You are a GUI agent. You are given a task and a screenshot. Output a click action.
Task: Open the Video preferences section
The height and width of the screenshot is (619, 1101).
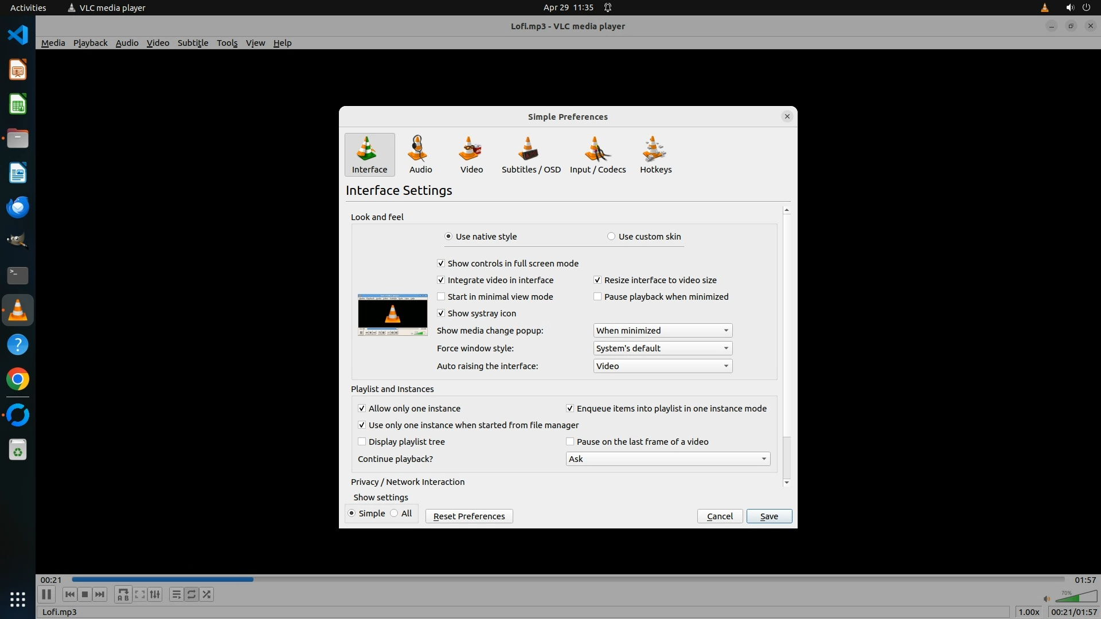click(471, 154)
